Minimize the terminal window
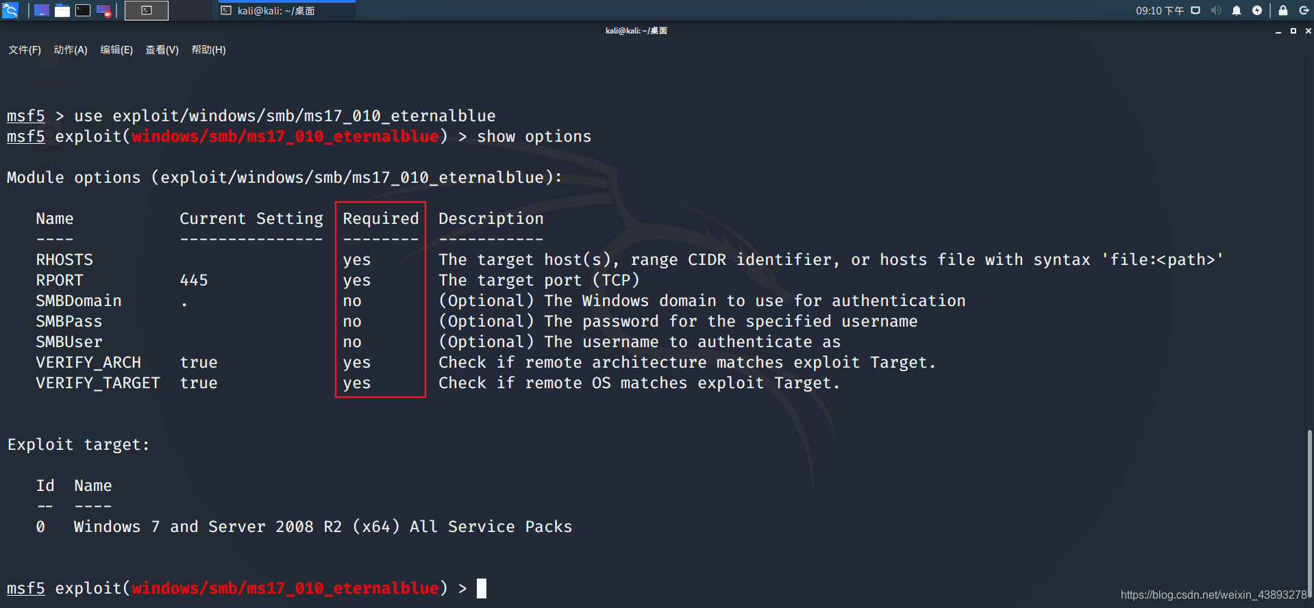 pos(1278,31)
